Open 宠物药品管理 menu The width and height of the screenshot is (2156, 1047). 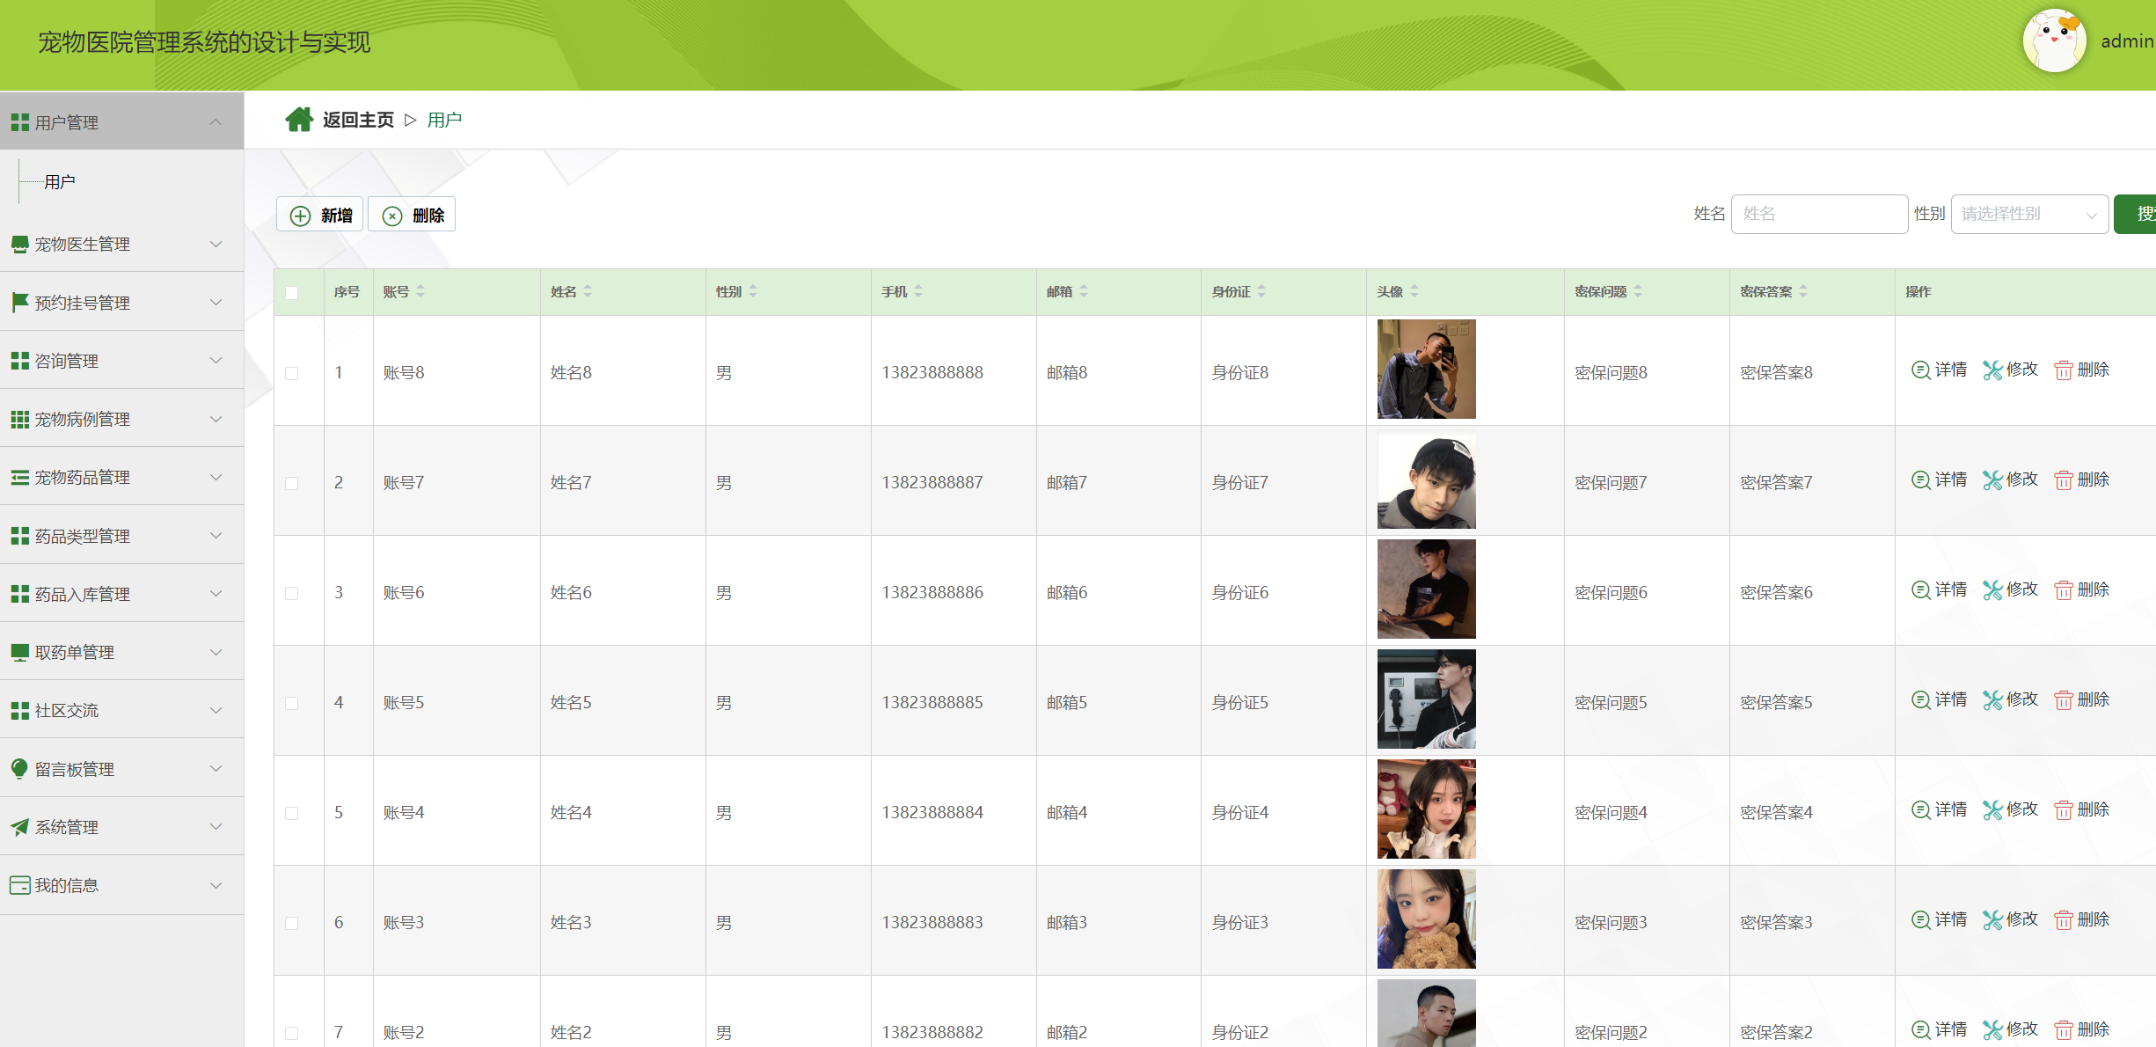(x=121, y=477)
